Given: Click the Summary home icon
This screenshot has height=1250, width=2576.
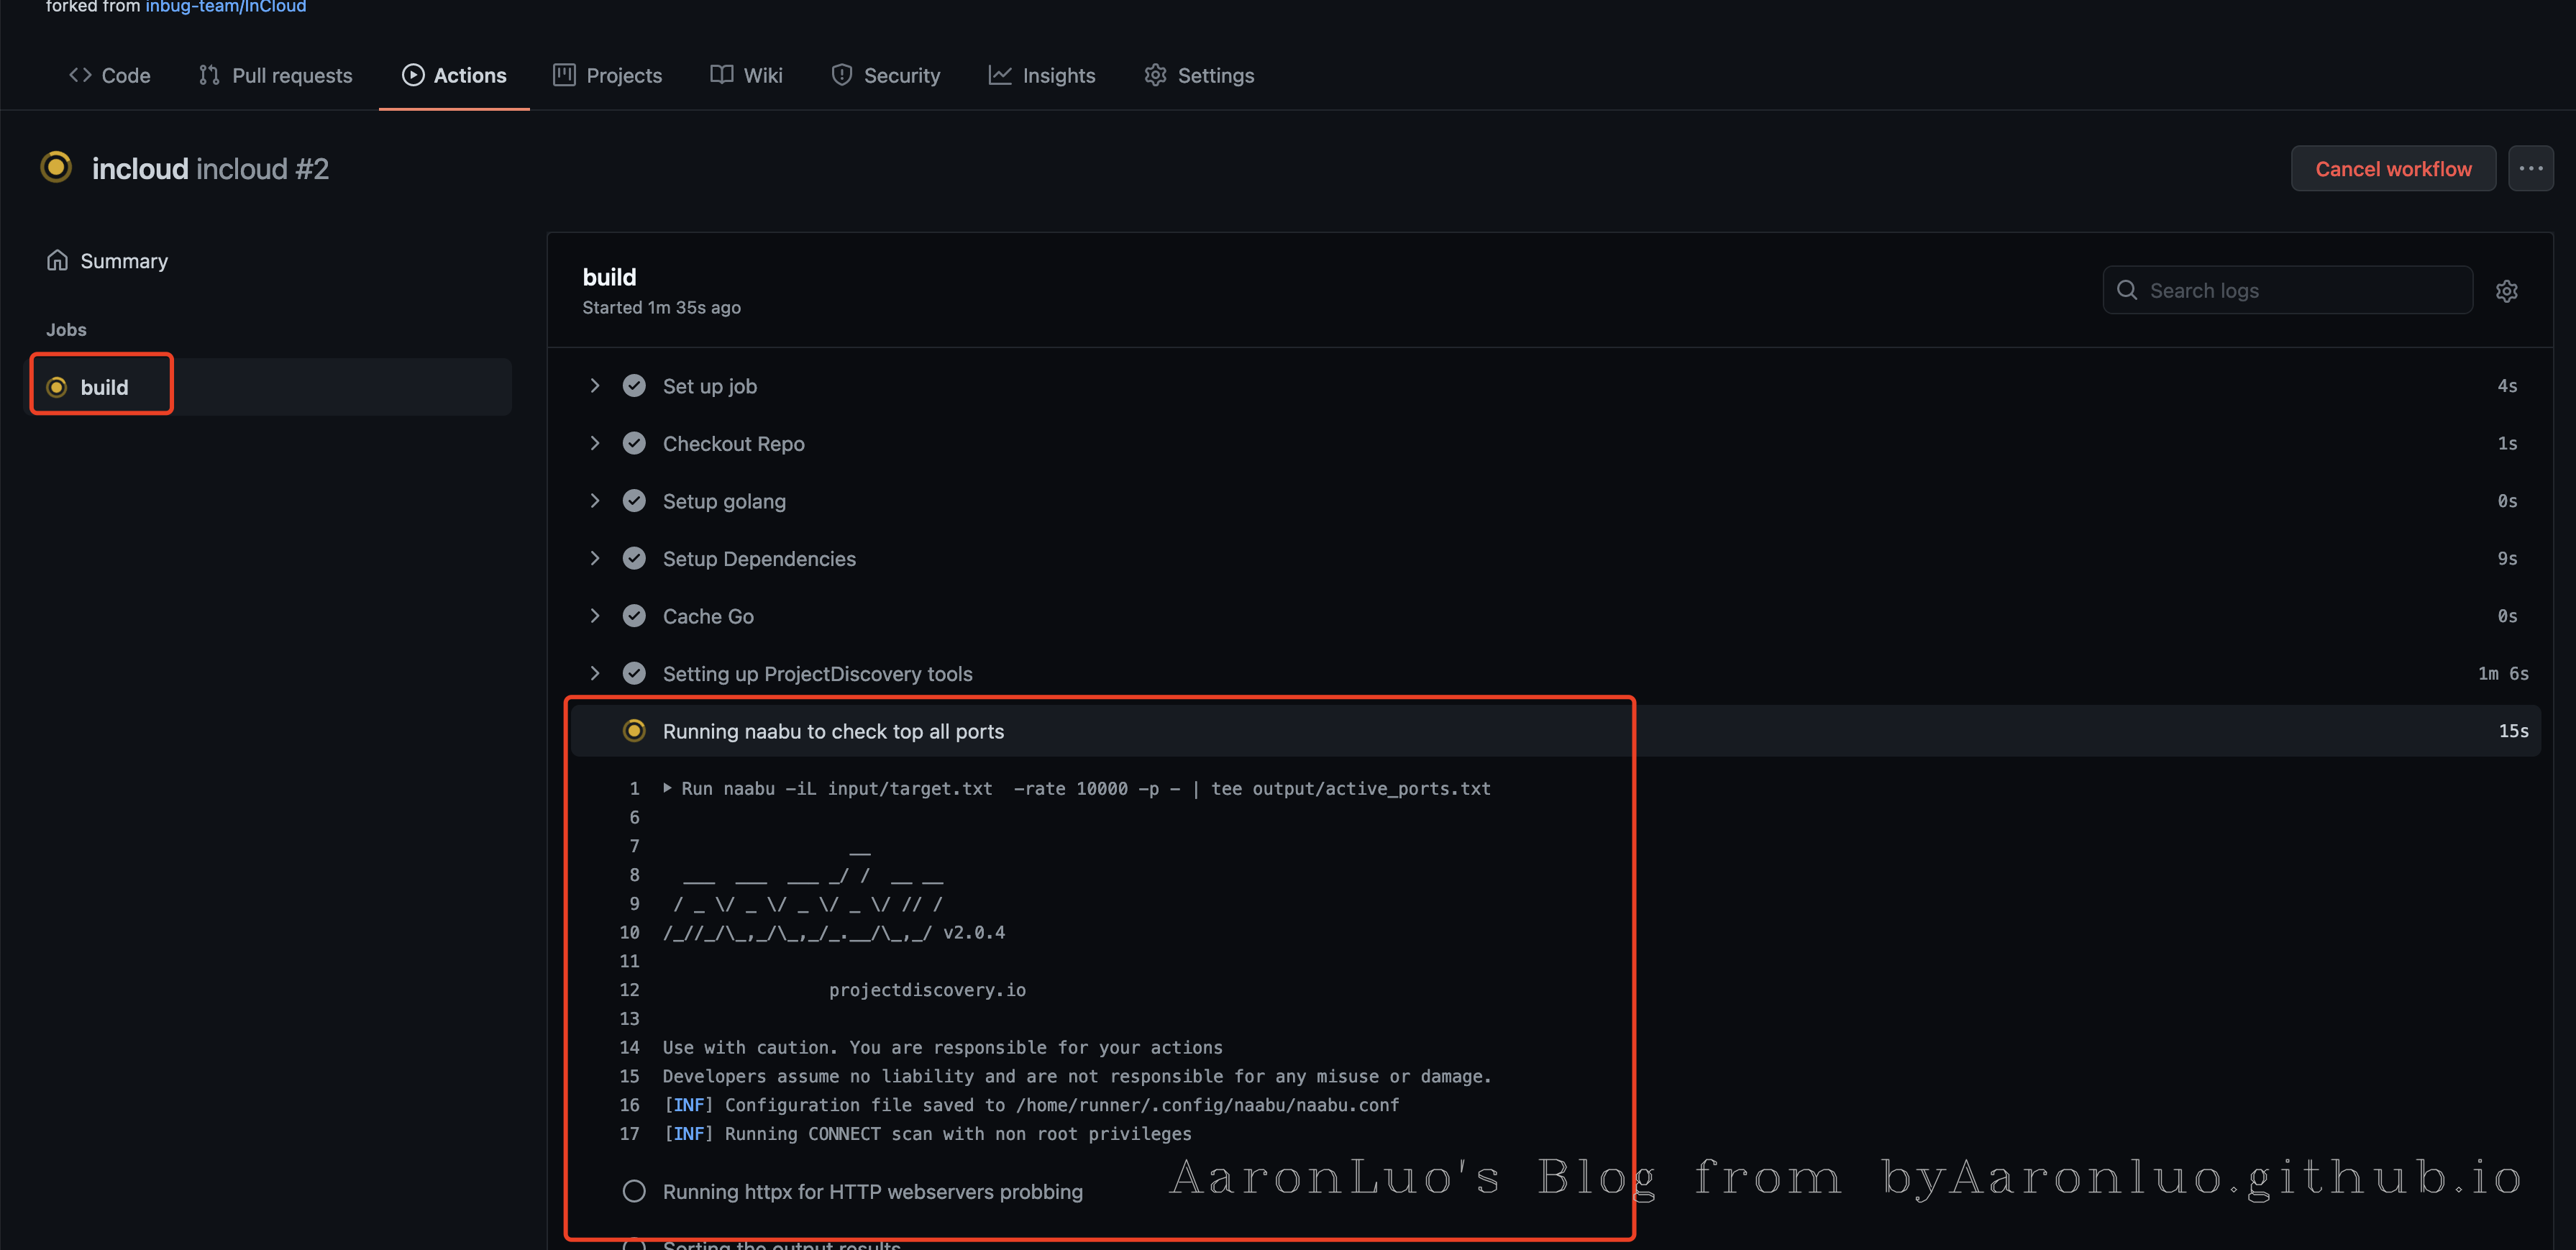Looking at the screenshot, I should (x=57, y=260).
